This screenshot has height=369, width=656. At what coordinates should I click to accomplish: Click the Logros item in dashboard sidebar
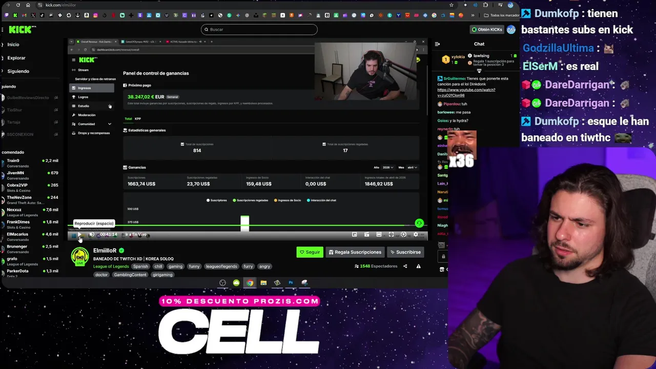point(83,97)
